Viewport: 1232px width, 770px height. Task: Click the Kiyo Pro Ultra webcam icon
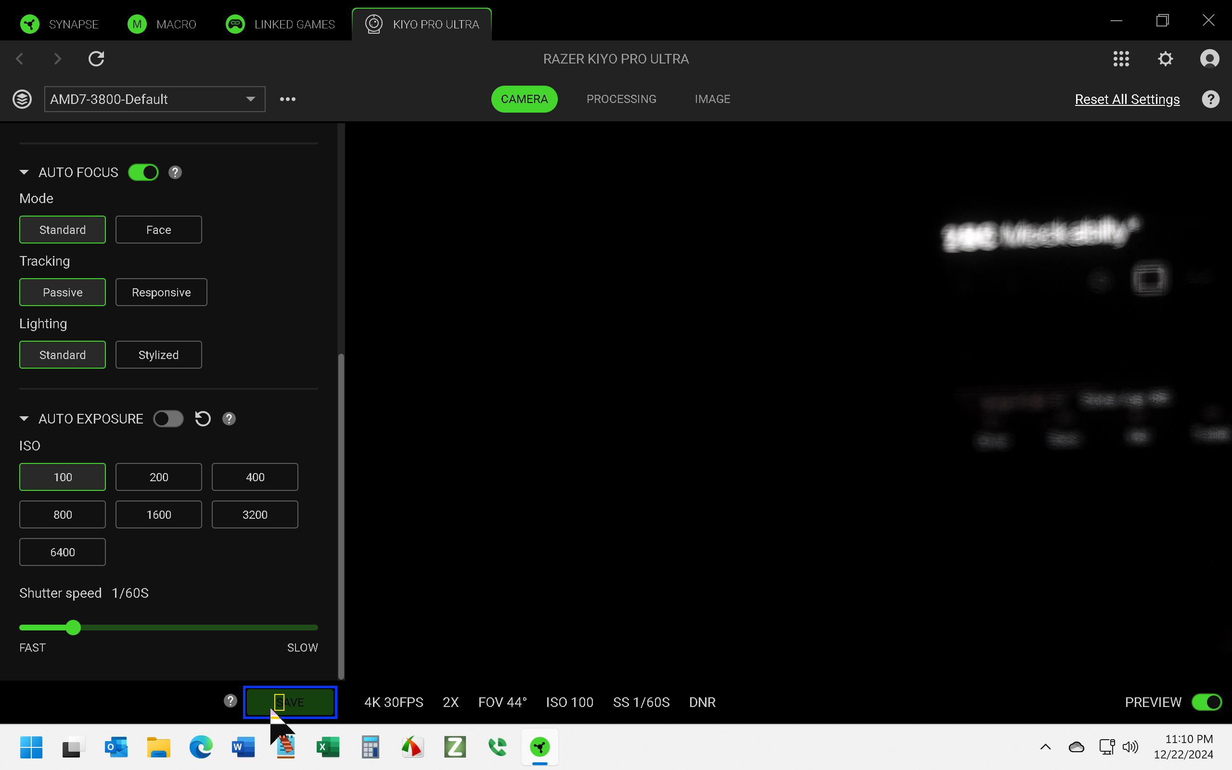click(x=374, y=24)
